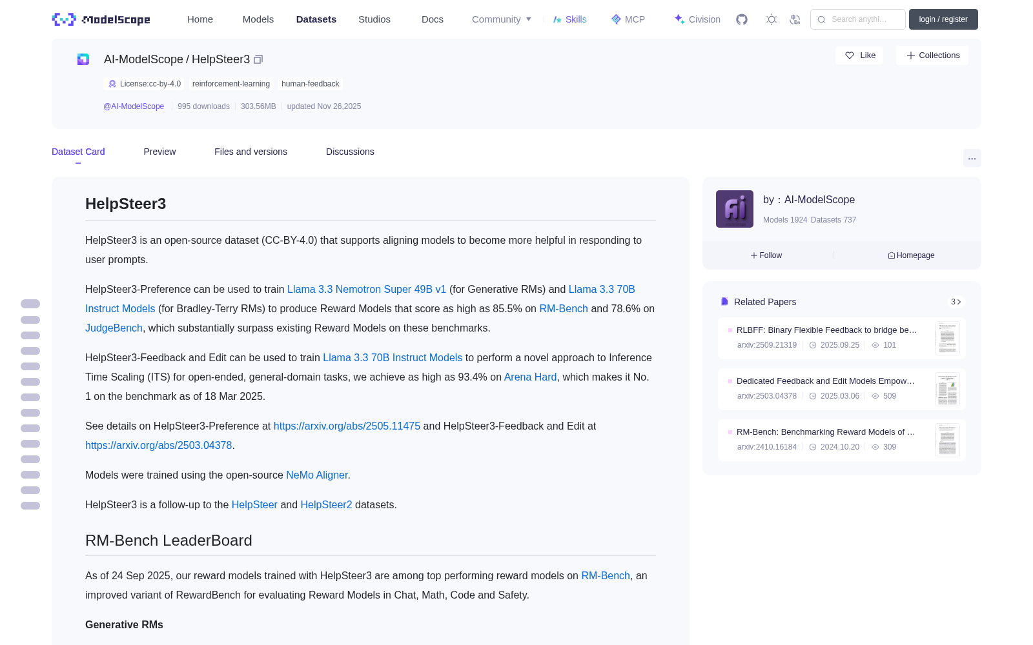Open the three-dot more options menu
Screen dimensions: 1033x645
[x=972, y=158]
